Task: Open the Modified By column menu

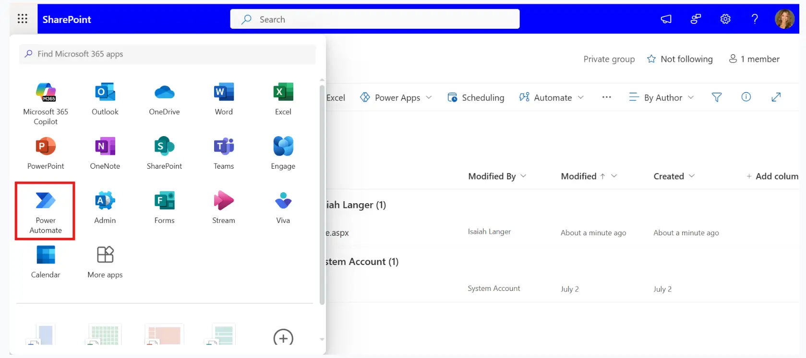Action: click(497, 176)
